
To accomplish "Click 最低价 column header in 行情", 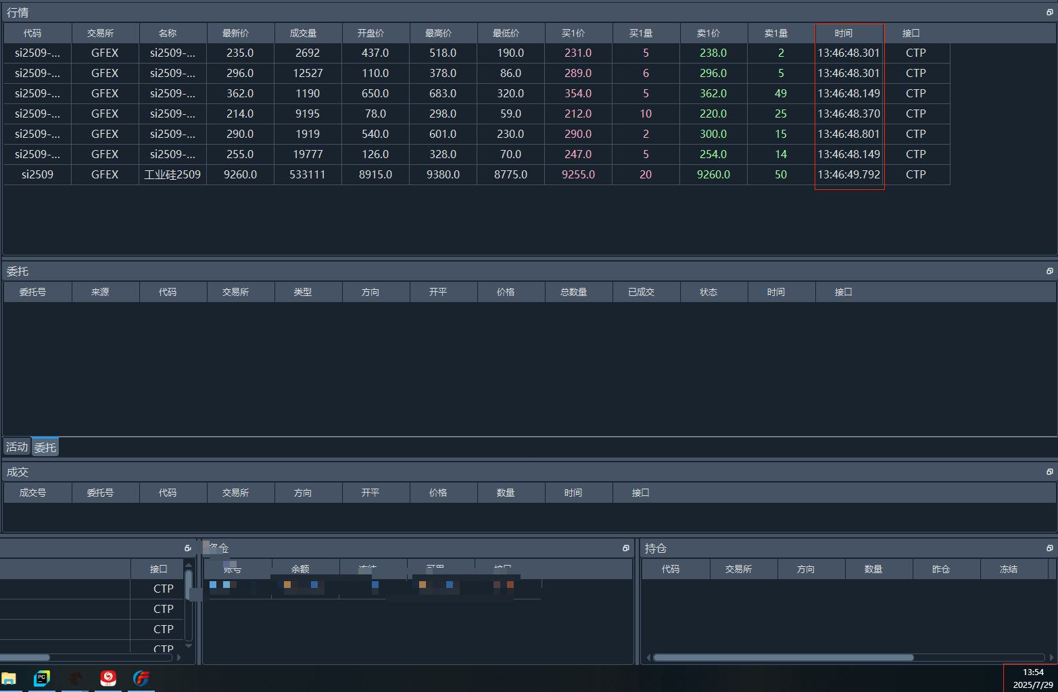I will click(x=510, y=33).
